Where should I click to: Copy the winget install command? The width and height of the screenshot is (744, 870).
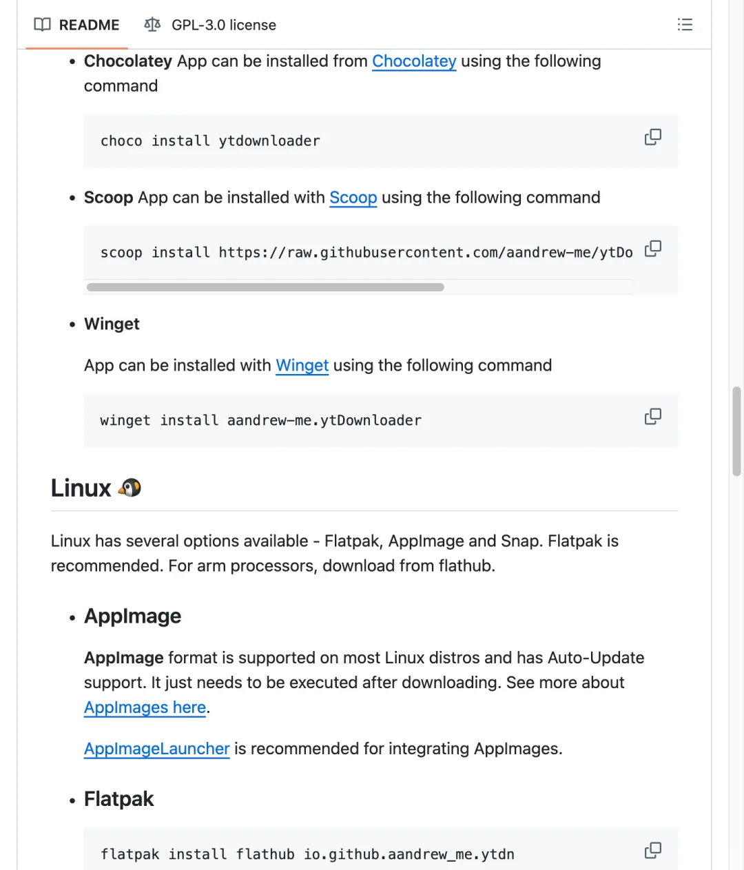tap(652, 417)
